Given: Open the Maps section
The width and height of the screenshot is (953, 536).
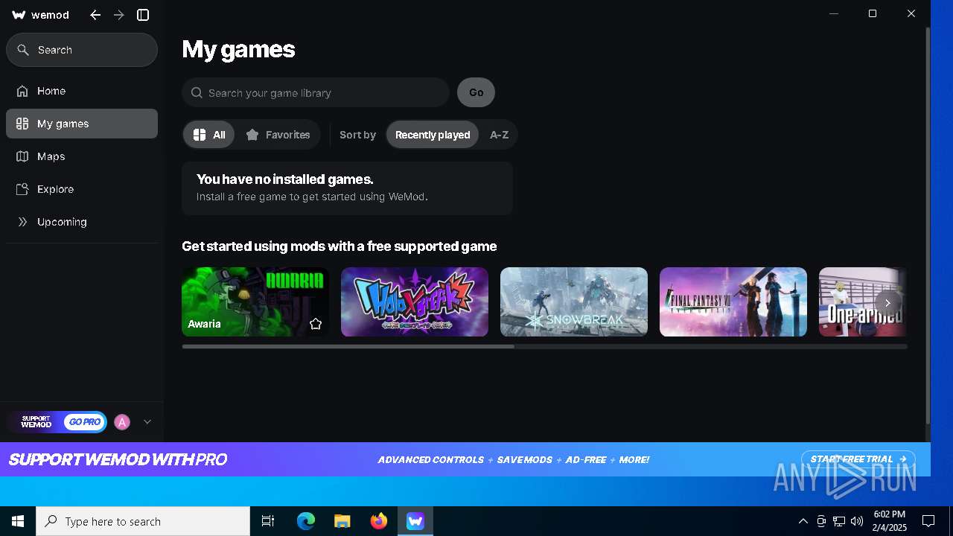Looking at the screenshot, I should coord(82,156).
